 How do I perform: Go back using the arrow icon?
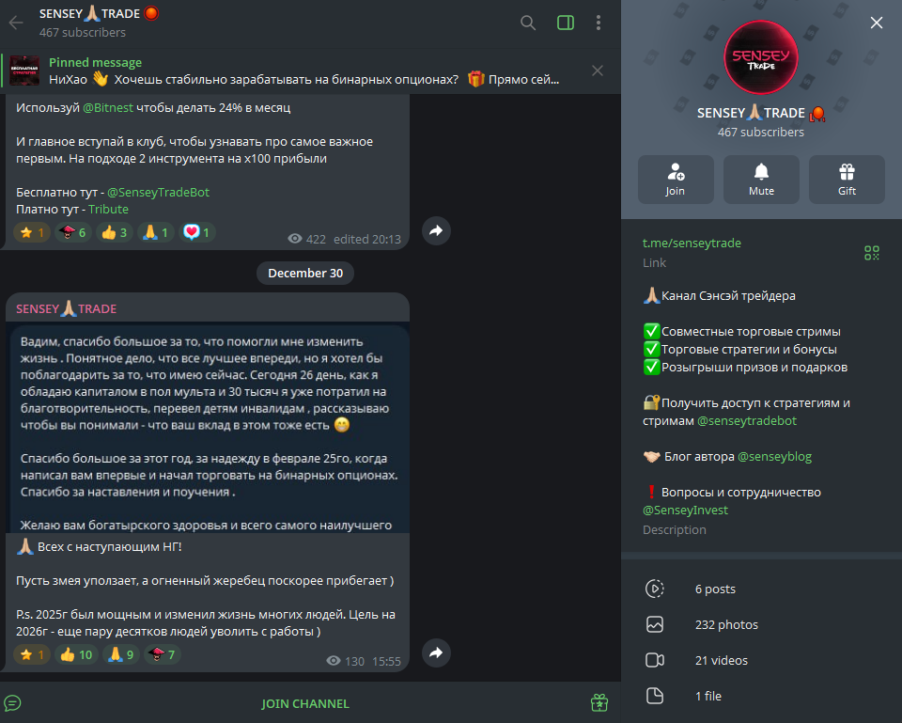[16, 23]
